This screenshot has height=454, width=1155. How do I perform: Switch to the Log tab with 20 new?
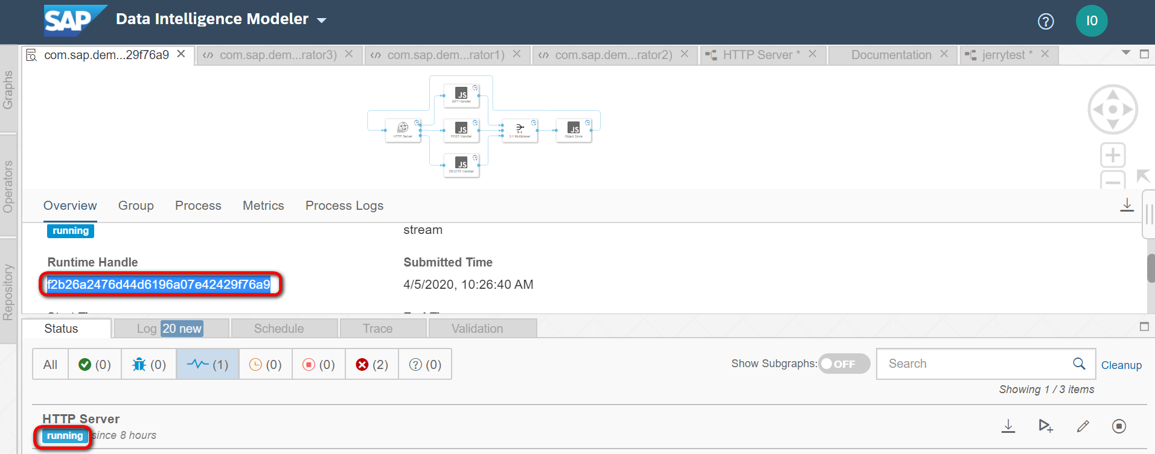click(170, 329)
